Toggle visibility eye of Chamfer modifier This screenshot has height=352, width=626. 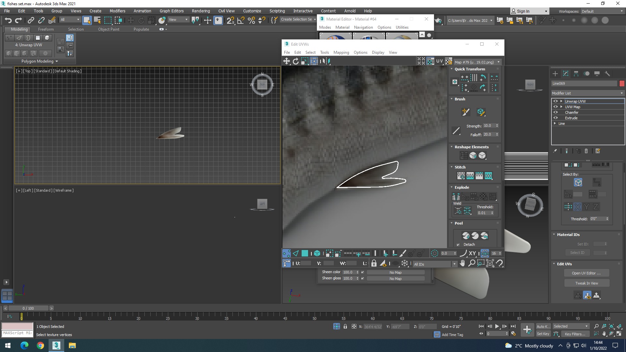tap(556, 112)
